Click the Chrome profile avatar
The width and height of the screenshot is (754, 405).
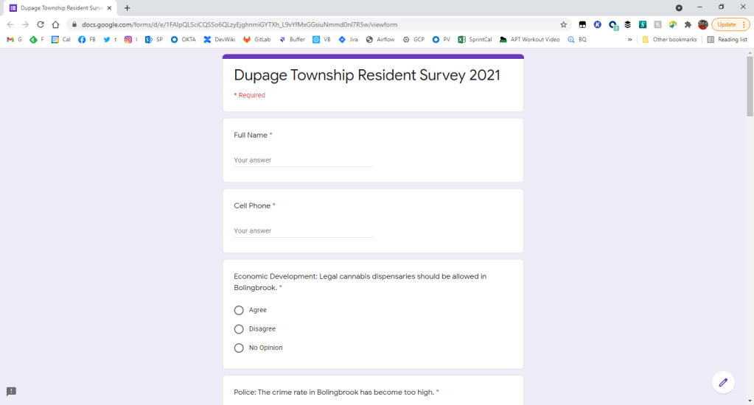click(x=703, y=24)
